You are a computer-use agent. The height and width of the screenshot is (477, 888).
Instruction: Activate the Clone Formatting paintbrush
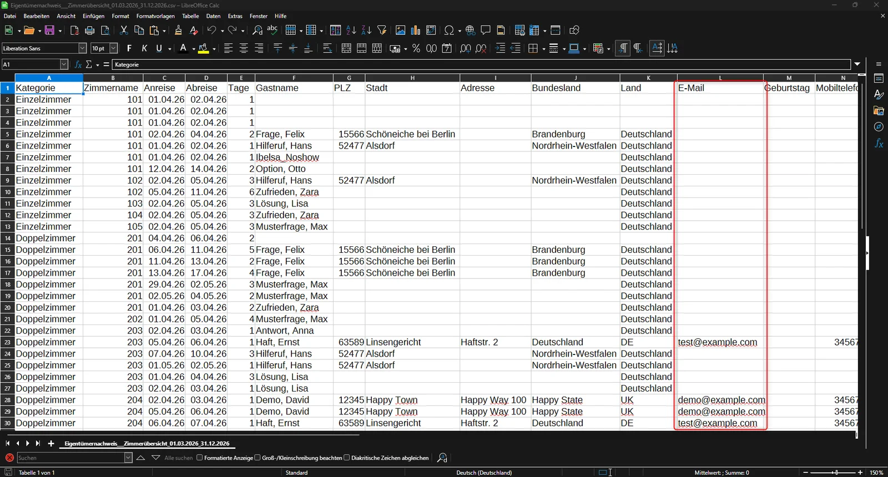point(178,31)
